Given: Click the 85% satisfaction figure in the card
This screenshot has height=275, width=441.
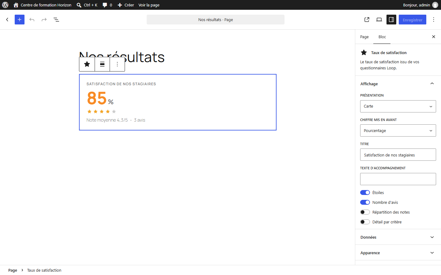Looking at the screenshot, I should (100, 98).
